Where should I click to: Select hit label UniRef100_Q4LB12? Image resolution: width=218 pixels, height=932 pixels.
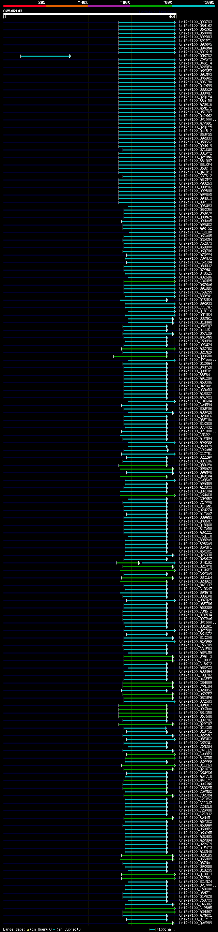click(196, 131)
